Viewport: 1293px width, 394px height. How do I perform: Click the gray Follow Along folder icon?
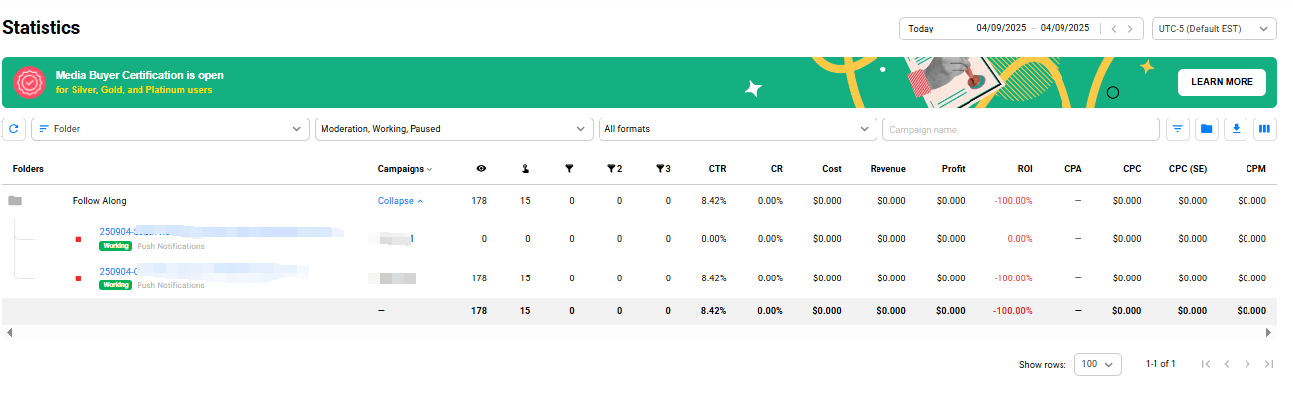pyautogui.click(x=15, y=200)
